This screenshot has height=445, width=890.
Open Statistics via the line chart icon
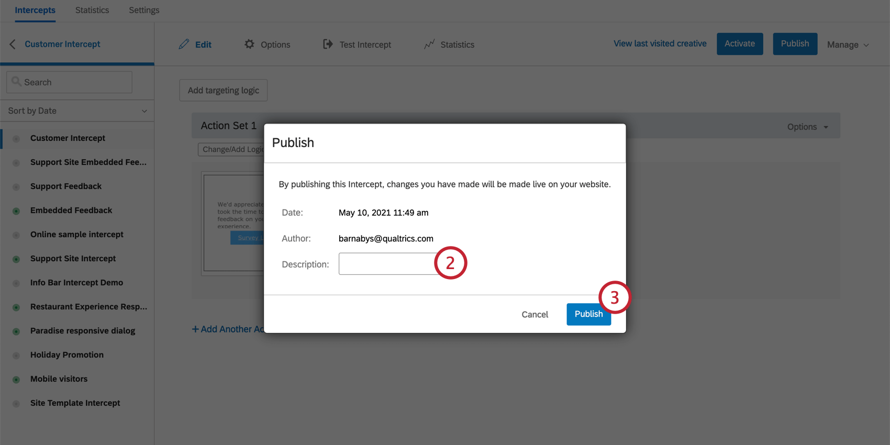coord(430,44)
